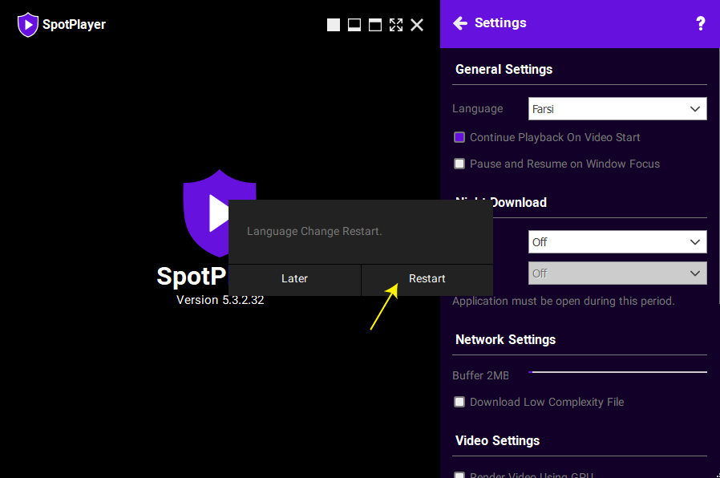Adjust the Buffer 2MB slider
This screenshot has height=478, width=720.
[617, 372]
